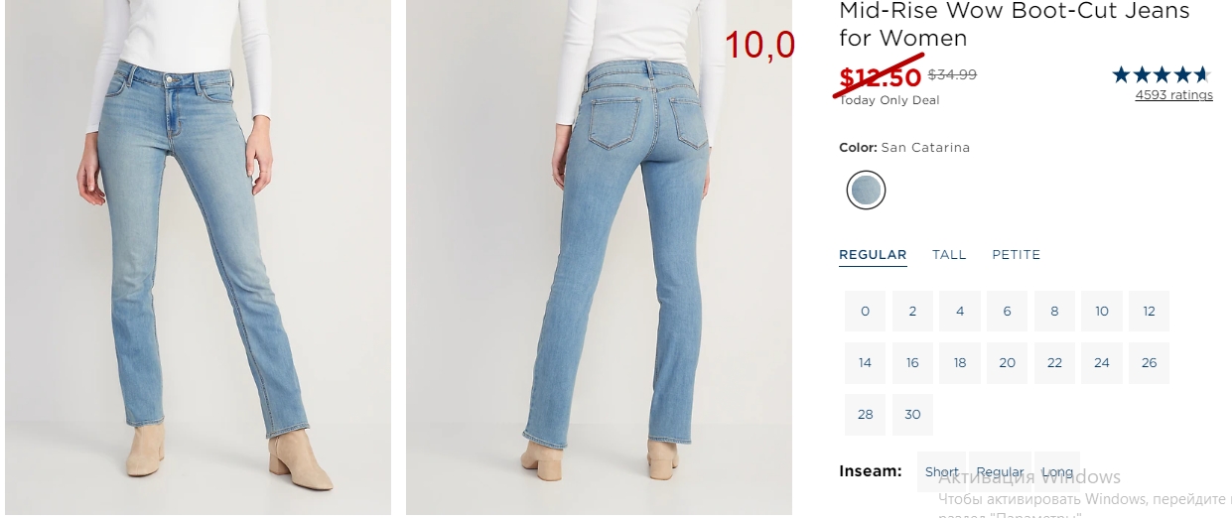Image resolution: width=1232 pixels, height=518 pixels.
Task: Switch to the PETITE fit tab
Action: [x=1017, y=255]
